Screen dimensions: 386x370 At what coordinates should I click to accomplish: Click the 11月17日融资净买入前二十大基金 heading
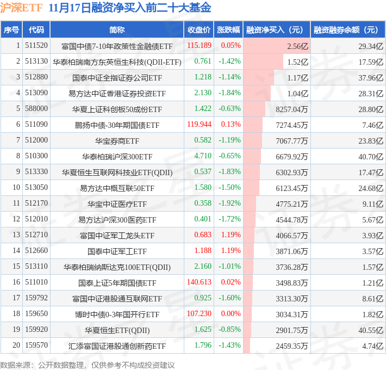point(130,8)
